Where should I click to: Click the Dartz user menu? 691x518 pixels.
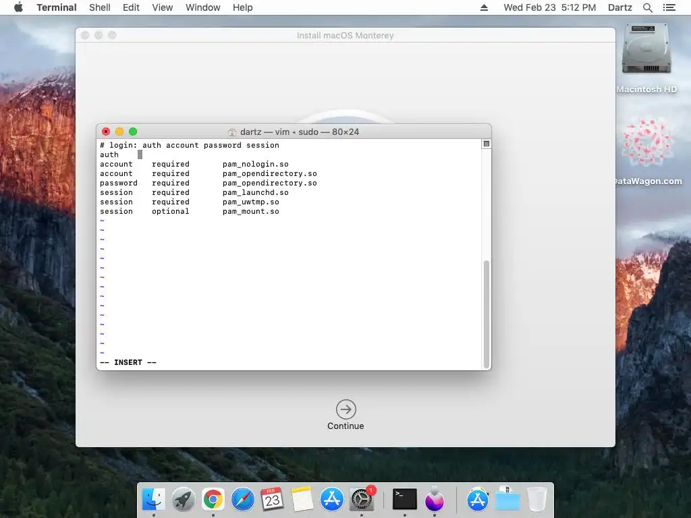click(619, 7)
